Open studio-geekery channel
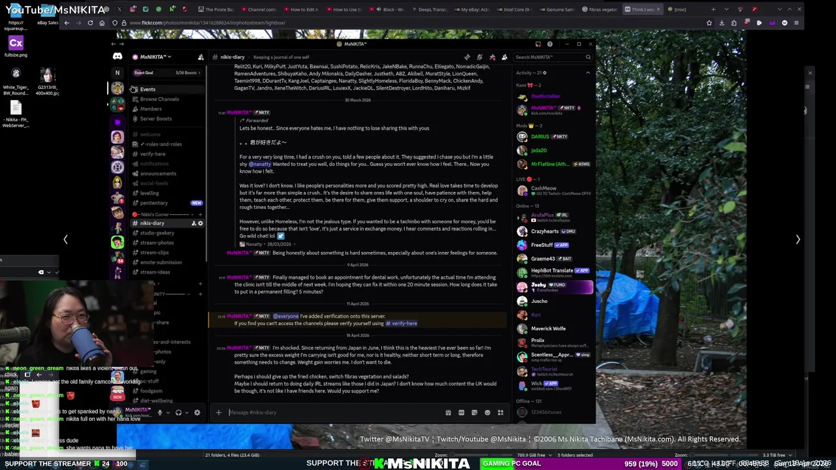The height and width of the screenshot is (470, 836). click(x=167, y=233)
